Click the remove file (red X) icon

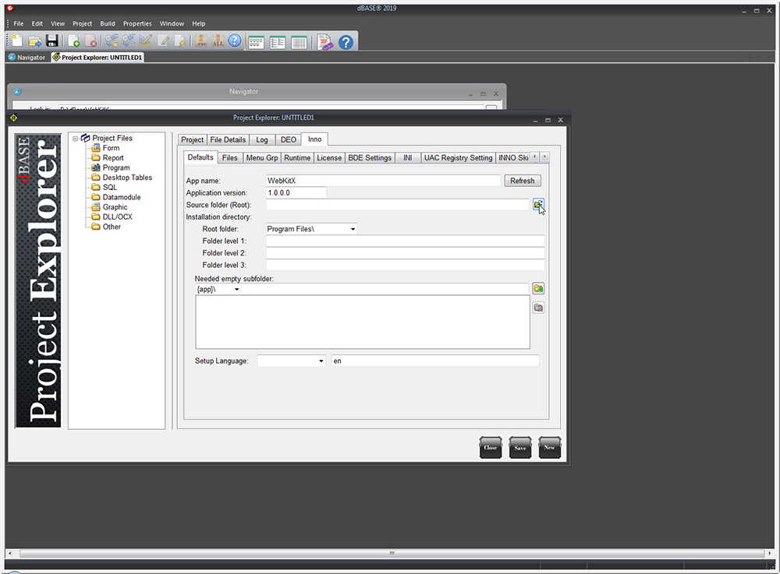coord(90,40)
